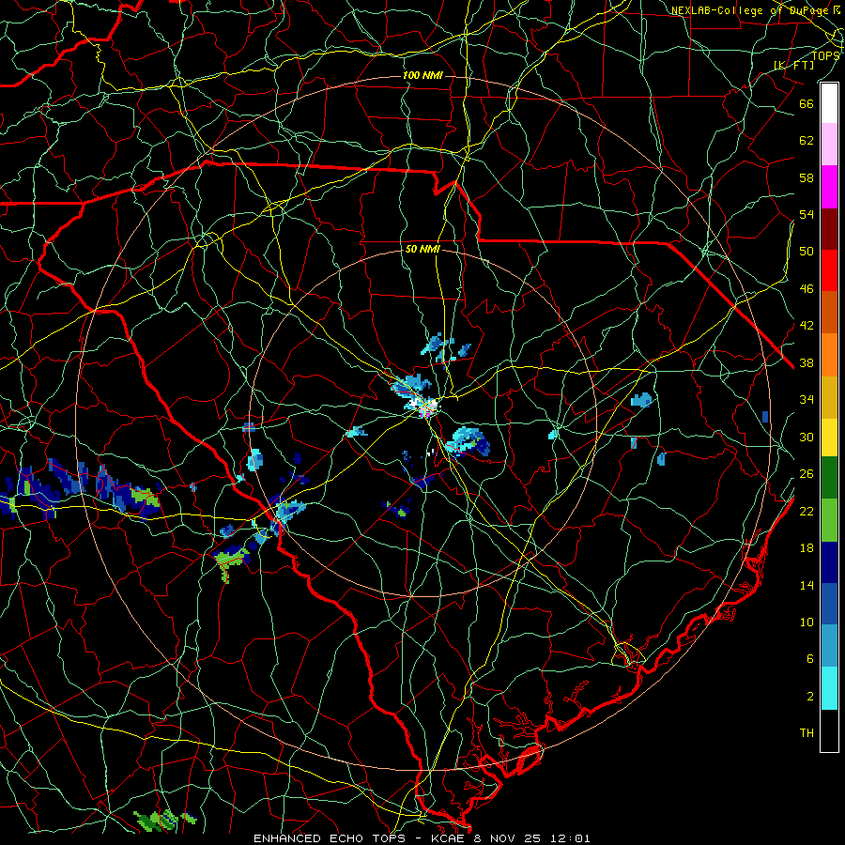
Task: Click the "62" legend value
Action: pos(807,141)
